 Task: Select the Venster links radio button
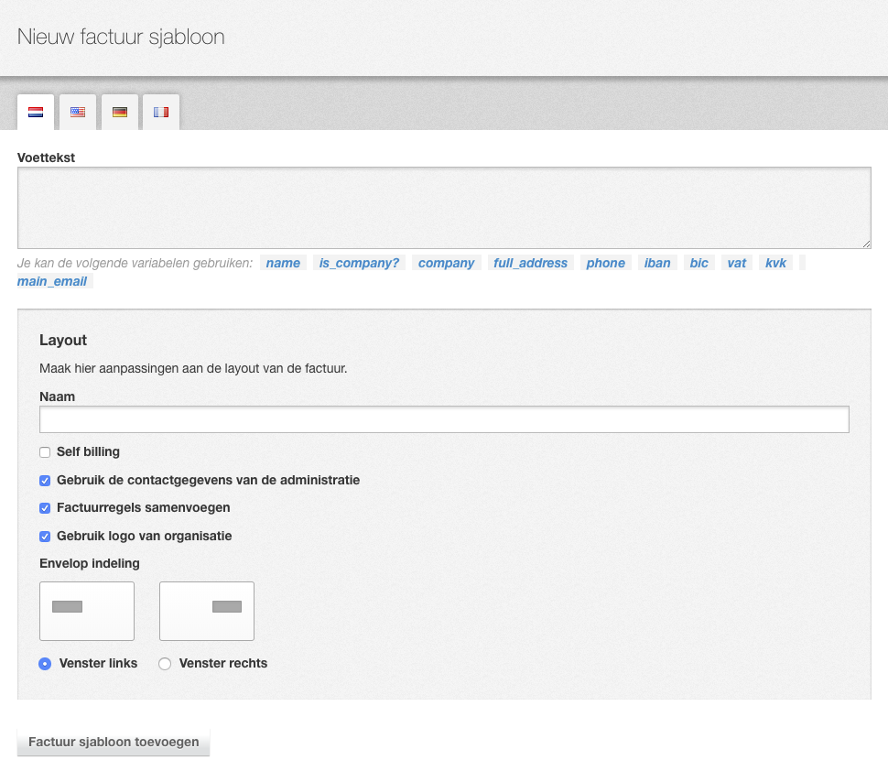click(45, 664)
